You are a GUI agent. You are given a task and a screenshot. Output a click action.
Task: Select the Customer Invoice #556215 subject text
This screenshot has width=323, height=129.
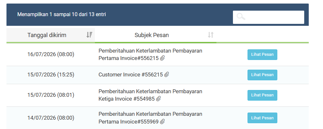coord(131,74)
